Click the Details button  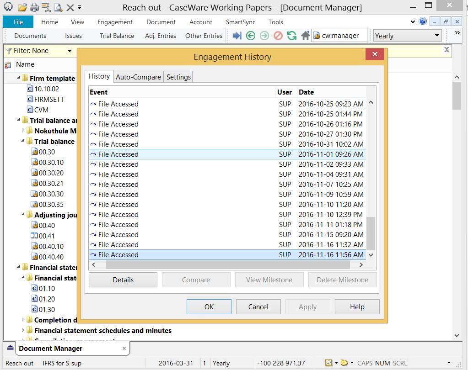(123, 280)
